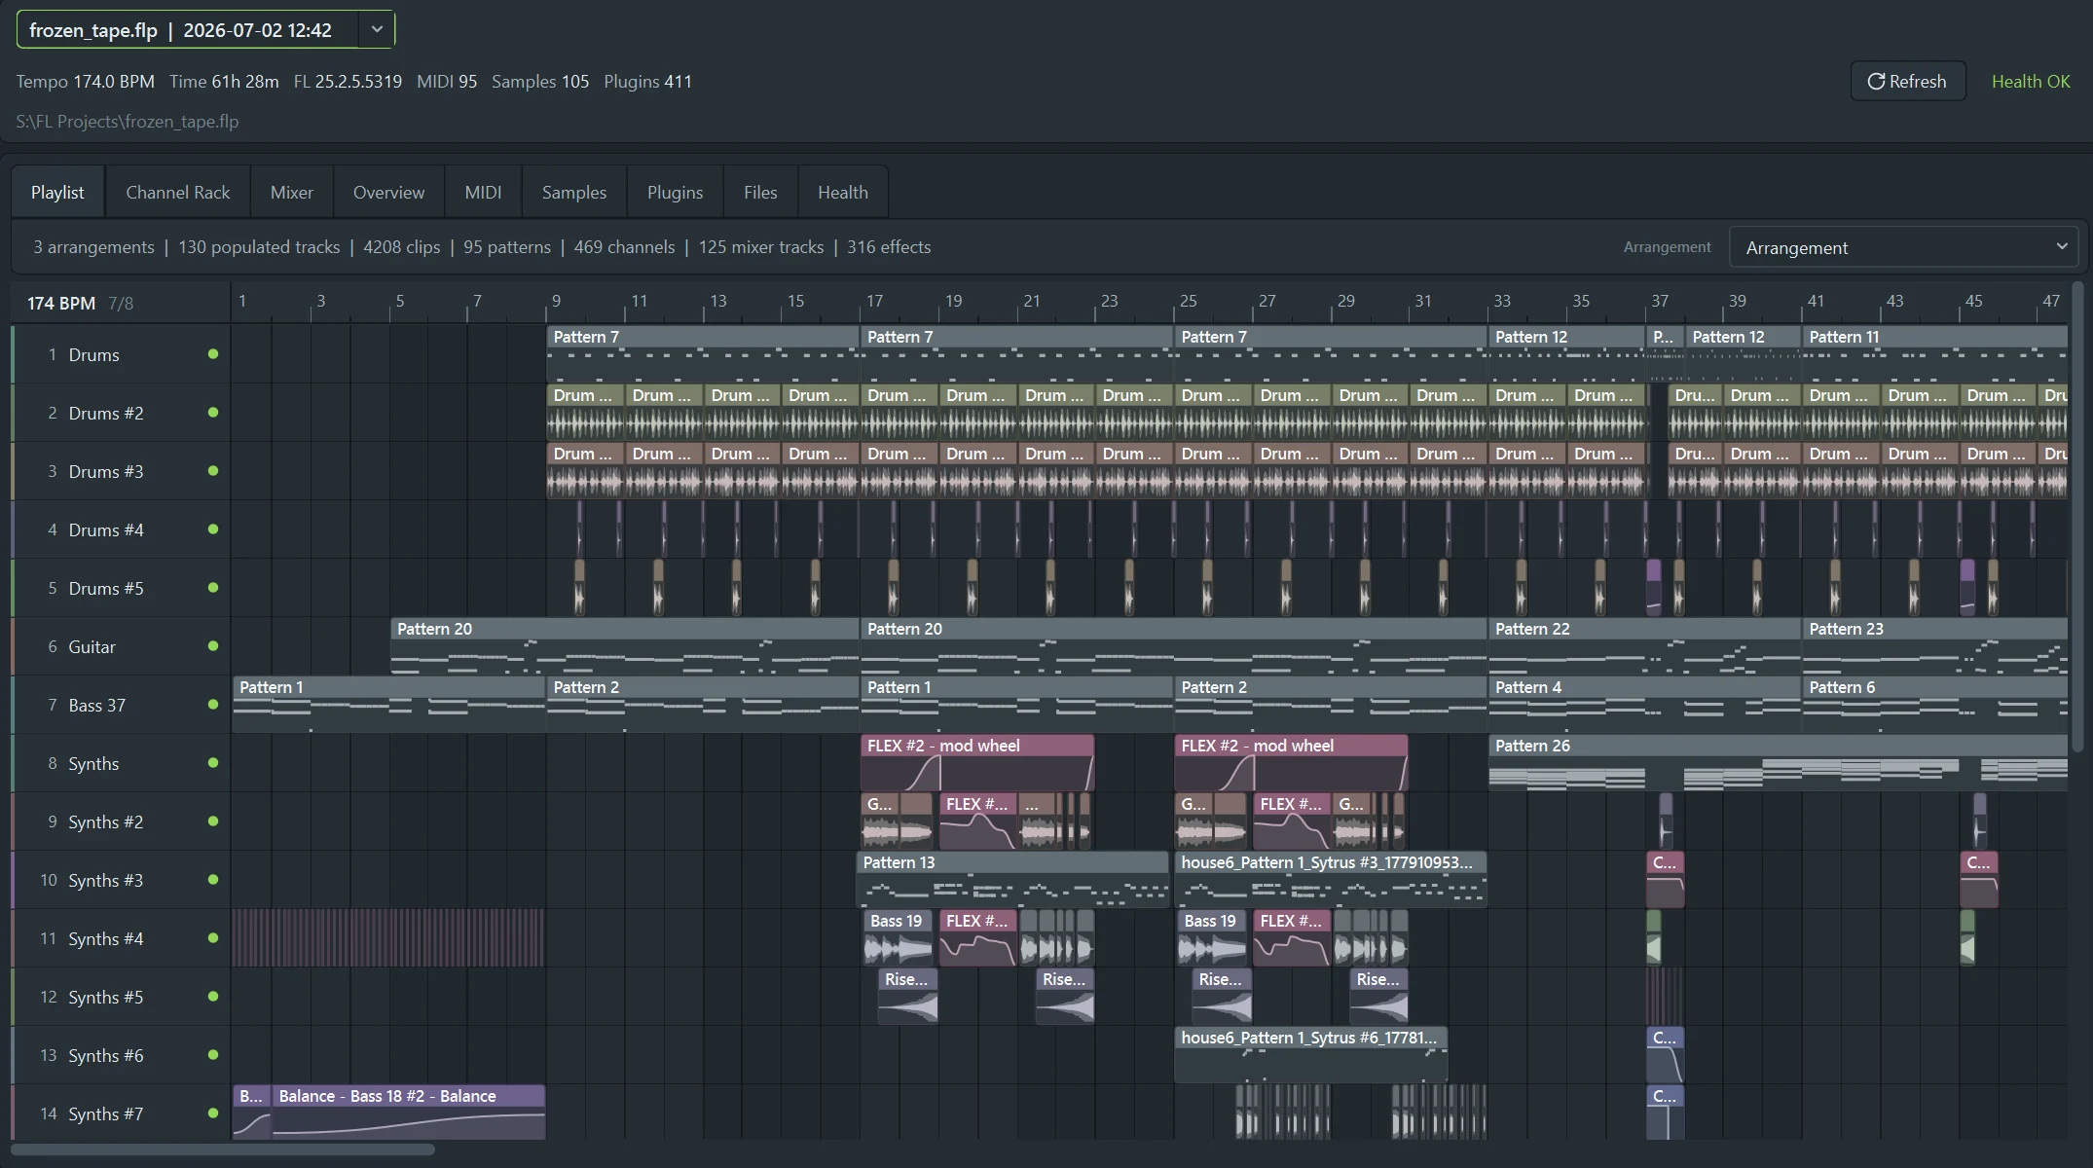Select house6_Pattern 1_Sytrus #6 clip
This screenshot has height=1168, width=2093.
click(x=1310, y=1055)
